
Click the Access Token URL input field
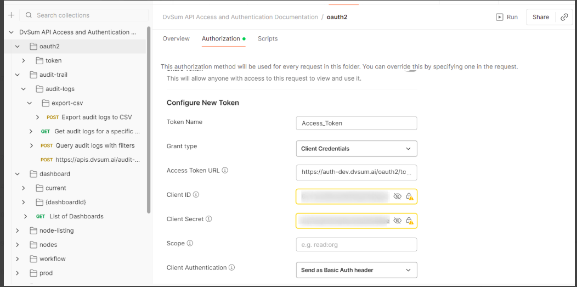[356, 172]
